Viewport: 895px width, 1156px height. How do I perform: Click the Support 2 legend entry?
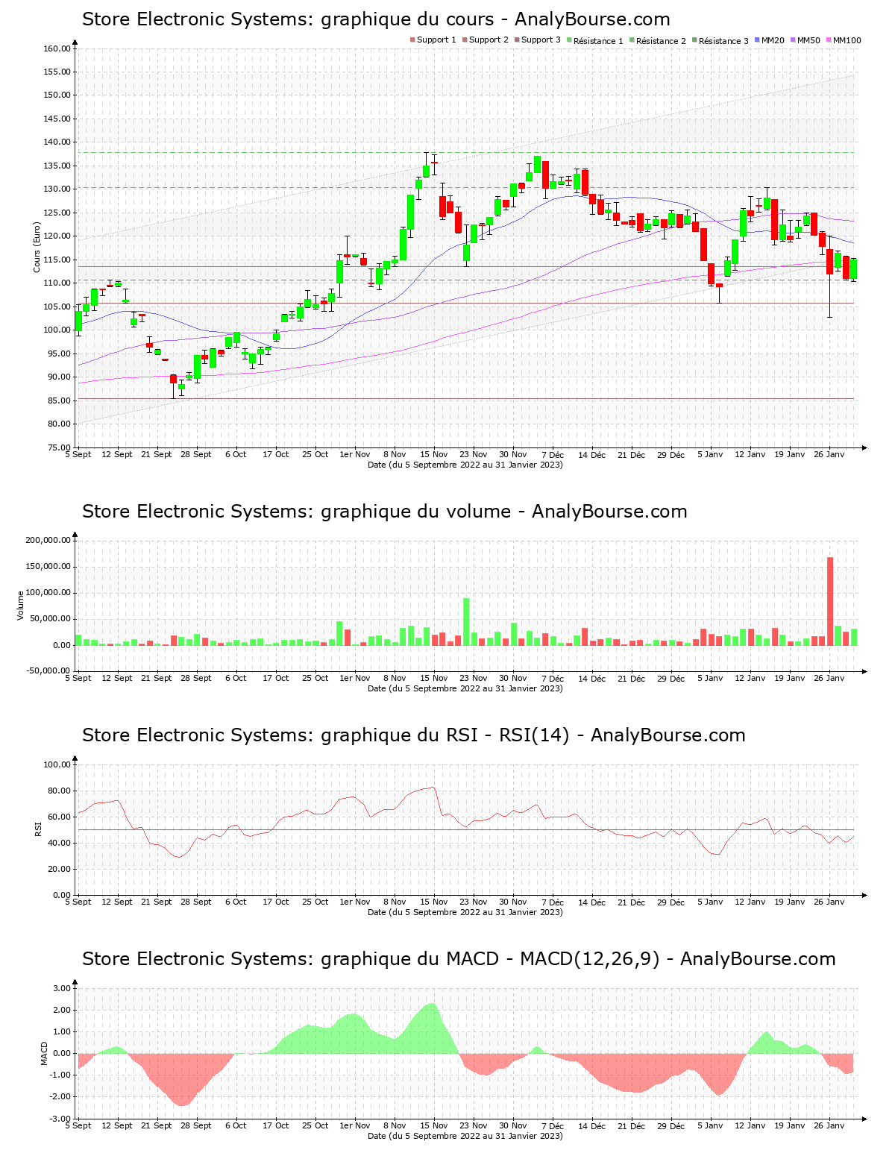(486, 40)
